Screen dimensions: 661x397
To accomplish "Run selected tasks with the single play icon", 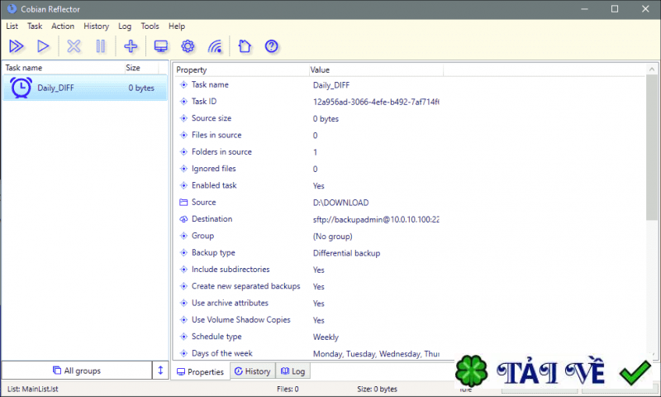I will tap(43, 46).
